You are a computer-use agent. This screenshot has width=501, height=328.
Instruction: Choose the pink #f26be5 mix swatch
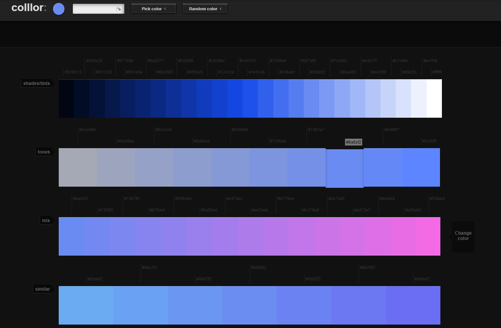pyautogui.click(x=428, y=236)
